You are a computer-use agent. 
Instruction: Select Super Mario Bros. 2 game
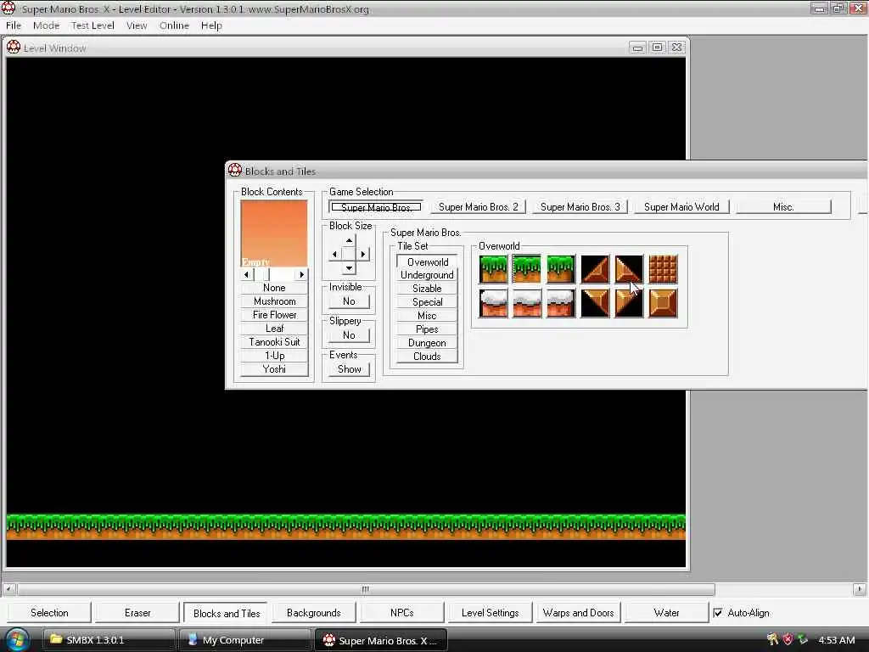pyautogui.click(x=479, y=207)
